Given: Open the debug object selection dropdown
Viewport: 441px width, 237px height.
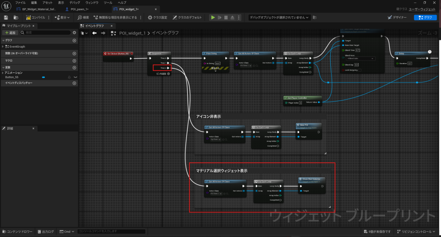Looking at the screenshot, I should pos(279,18).
